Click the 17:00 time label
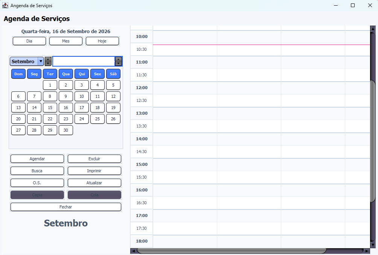The height and width of the screenshot is (255, 378). (142, 216)
